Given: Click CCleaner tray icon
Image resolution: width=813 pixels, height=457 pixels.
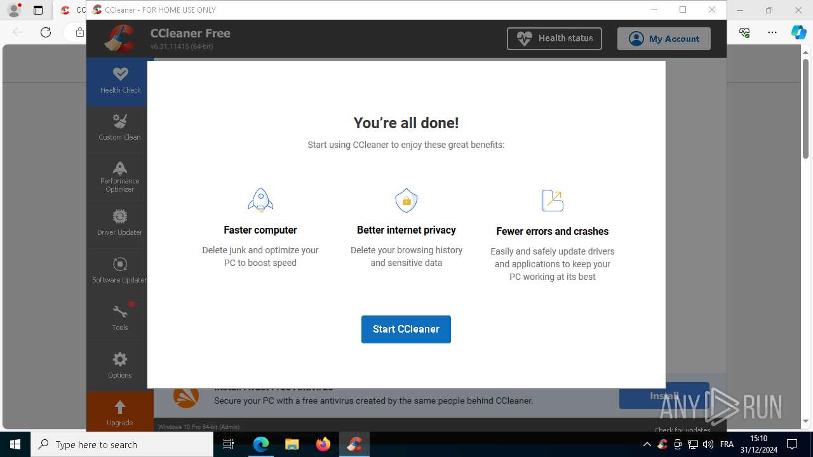Looking at the screenshot, I should coord(662,444).
